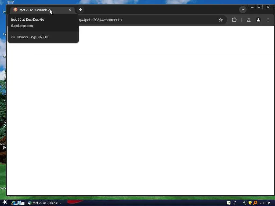Close the Chrome window

(x=268, y=7)
